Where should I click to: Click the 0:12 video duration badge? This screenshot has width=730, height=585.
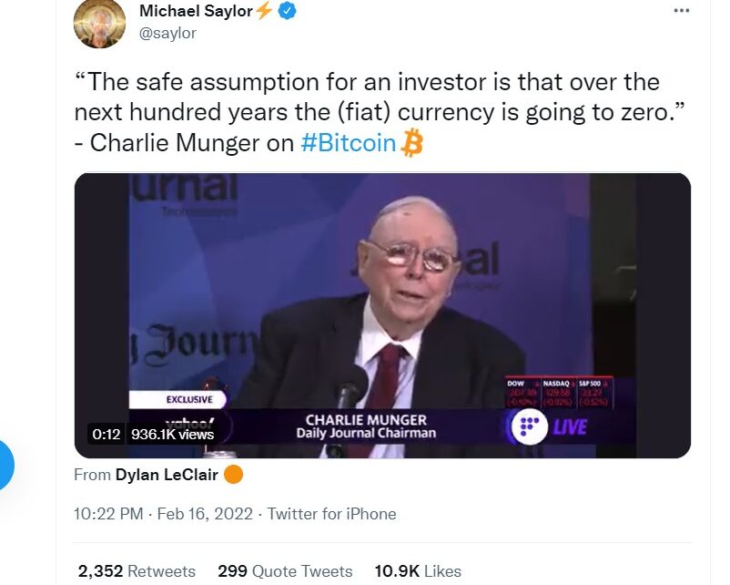coord(106,435)
